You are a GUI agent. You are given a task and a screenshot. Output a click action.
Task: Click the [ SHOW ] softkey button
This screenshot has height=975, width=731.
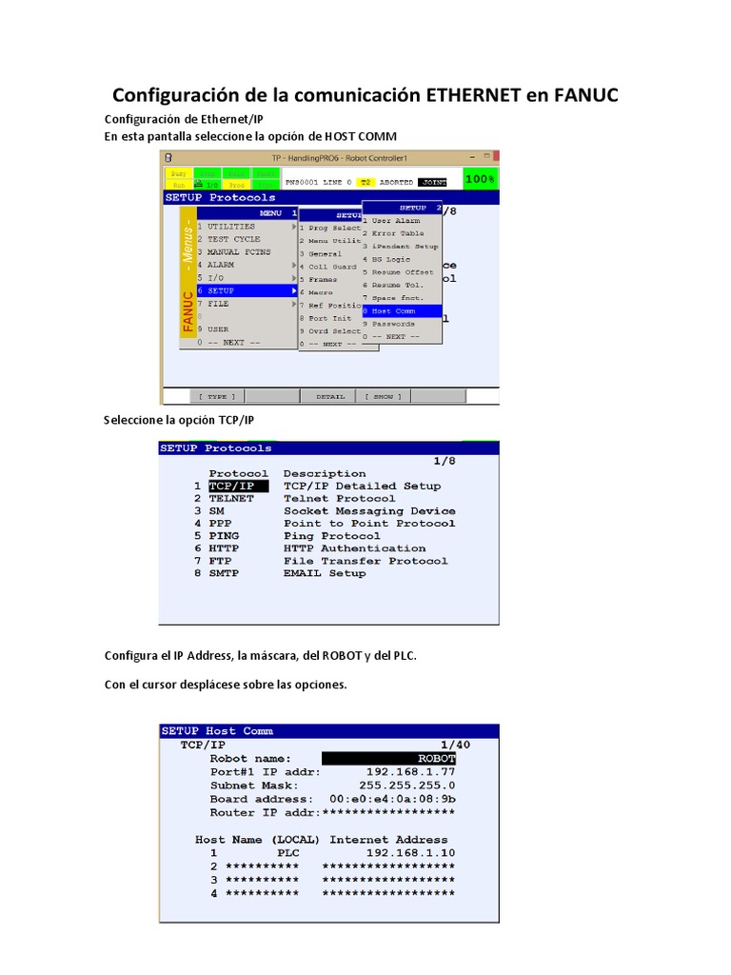[x=383, y=397]
